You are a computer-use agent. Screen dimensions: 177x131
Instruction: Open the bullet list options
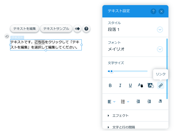click(x=125, y=101)
